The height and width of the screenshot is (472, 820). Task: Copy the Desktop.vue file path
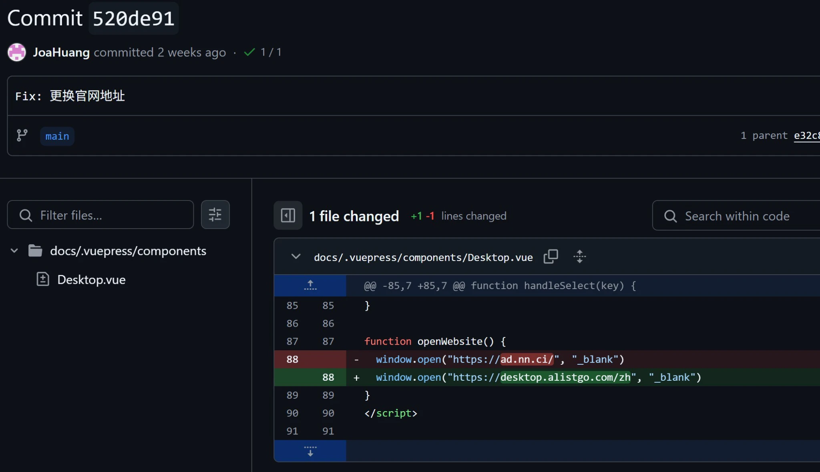tap(551, 257)
